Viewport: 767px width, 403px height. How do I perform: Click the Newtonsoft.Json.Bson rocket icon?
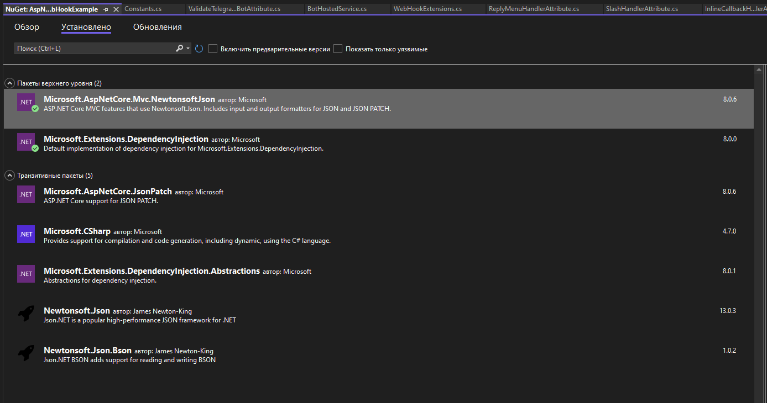pos(26,353)
